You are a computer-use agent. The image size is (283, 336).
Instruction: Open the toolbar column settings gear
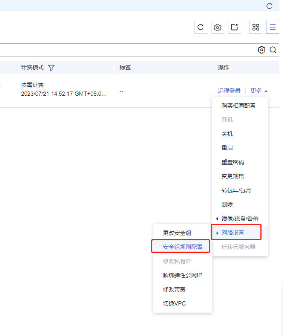pyautogui.click(x=217, y=27)
